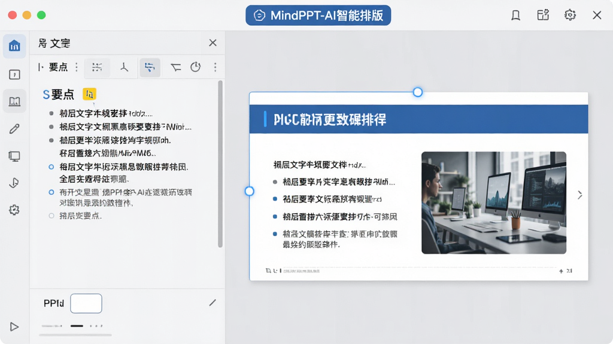Click the yellow macOS minimize button
This screenshot has height=344, width=613.
[x=27, y=15]
